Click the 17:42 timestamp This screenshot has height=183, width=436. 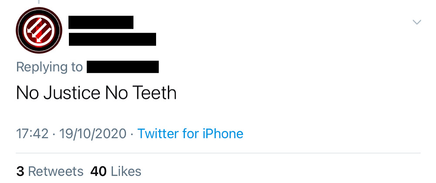point(32,134)
